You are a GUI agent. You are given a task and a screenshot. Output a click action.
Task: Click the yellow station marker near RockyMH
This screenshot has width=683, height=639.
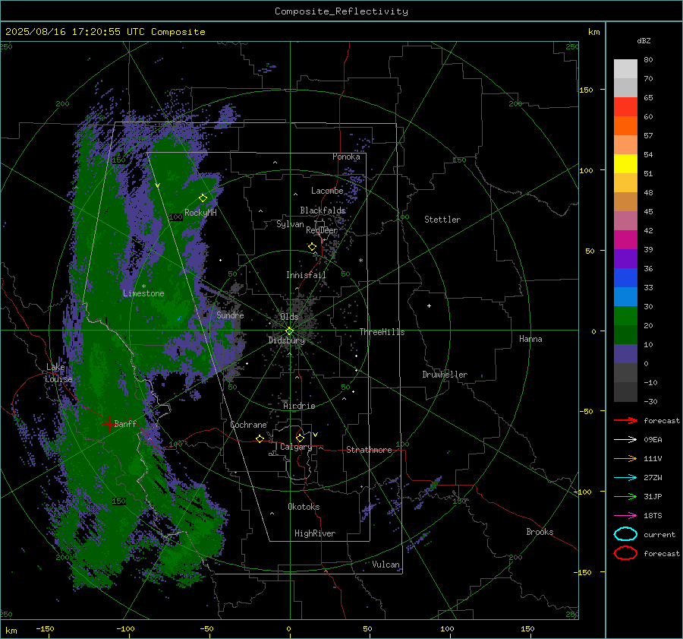tap(203, 198)
